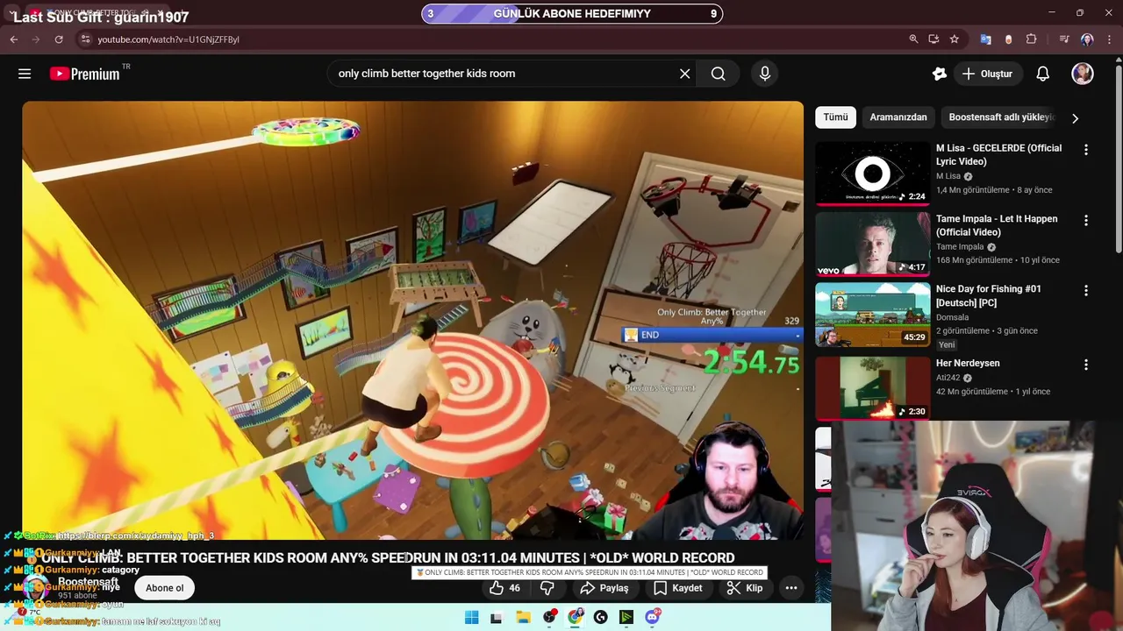The height and width of the screenshot is (631, 1123).
Task: Start voice search with the microphone
Action: [x=765, y=74]
